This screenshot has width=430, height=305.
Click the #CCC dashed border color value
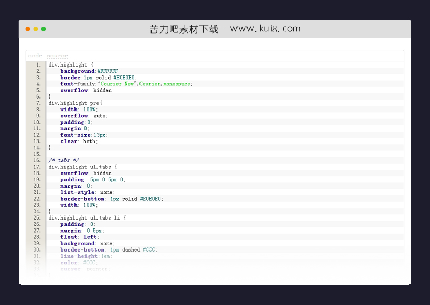point(149,250)
